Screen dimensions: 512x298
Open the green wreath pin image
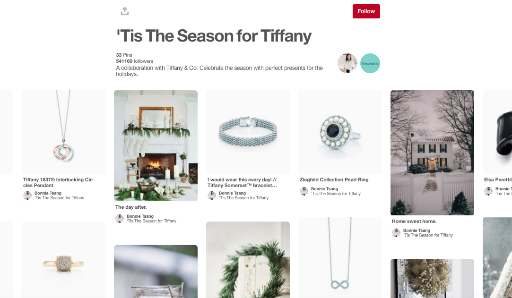[248, 260]
